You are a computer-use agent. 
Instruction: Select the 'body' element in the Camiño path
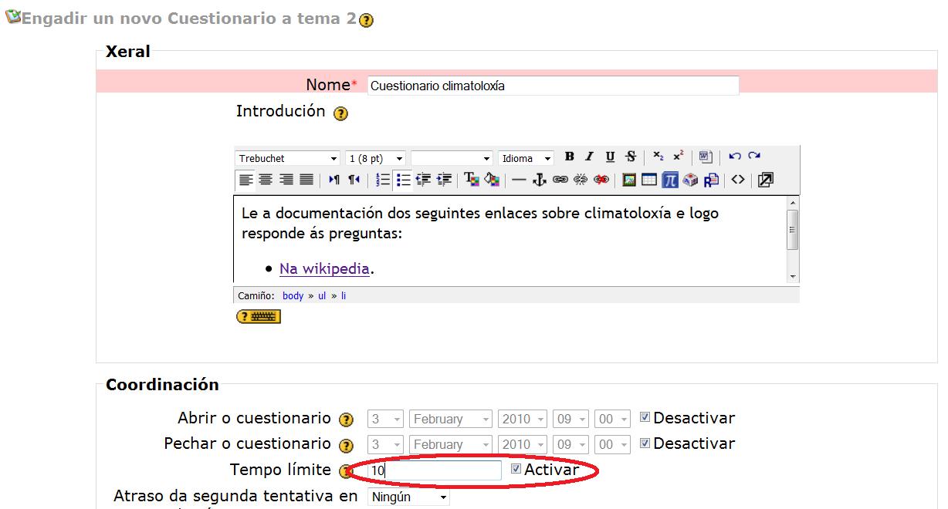pos(293,295)
